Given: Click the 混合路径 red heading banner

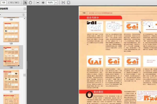Looking at the screenshot, I should click(x=100, y=92).
